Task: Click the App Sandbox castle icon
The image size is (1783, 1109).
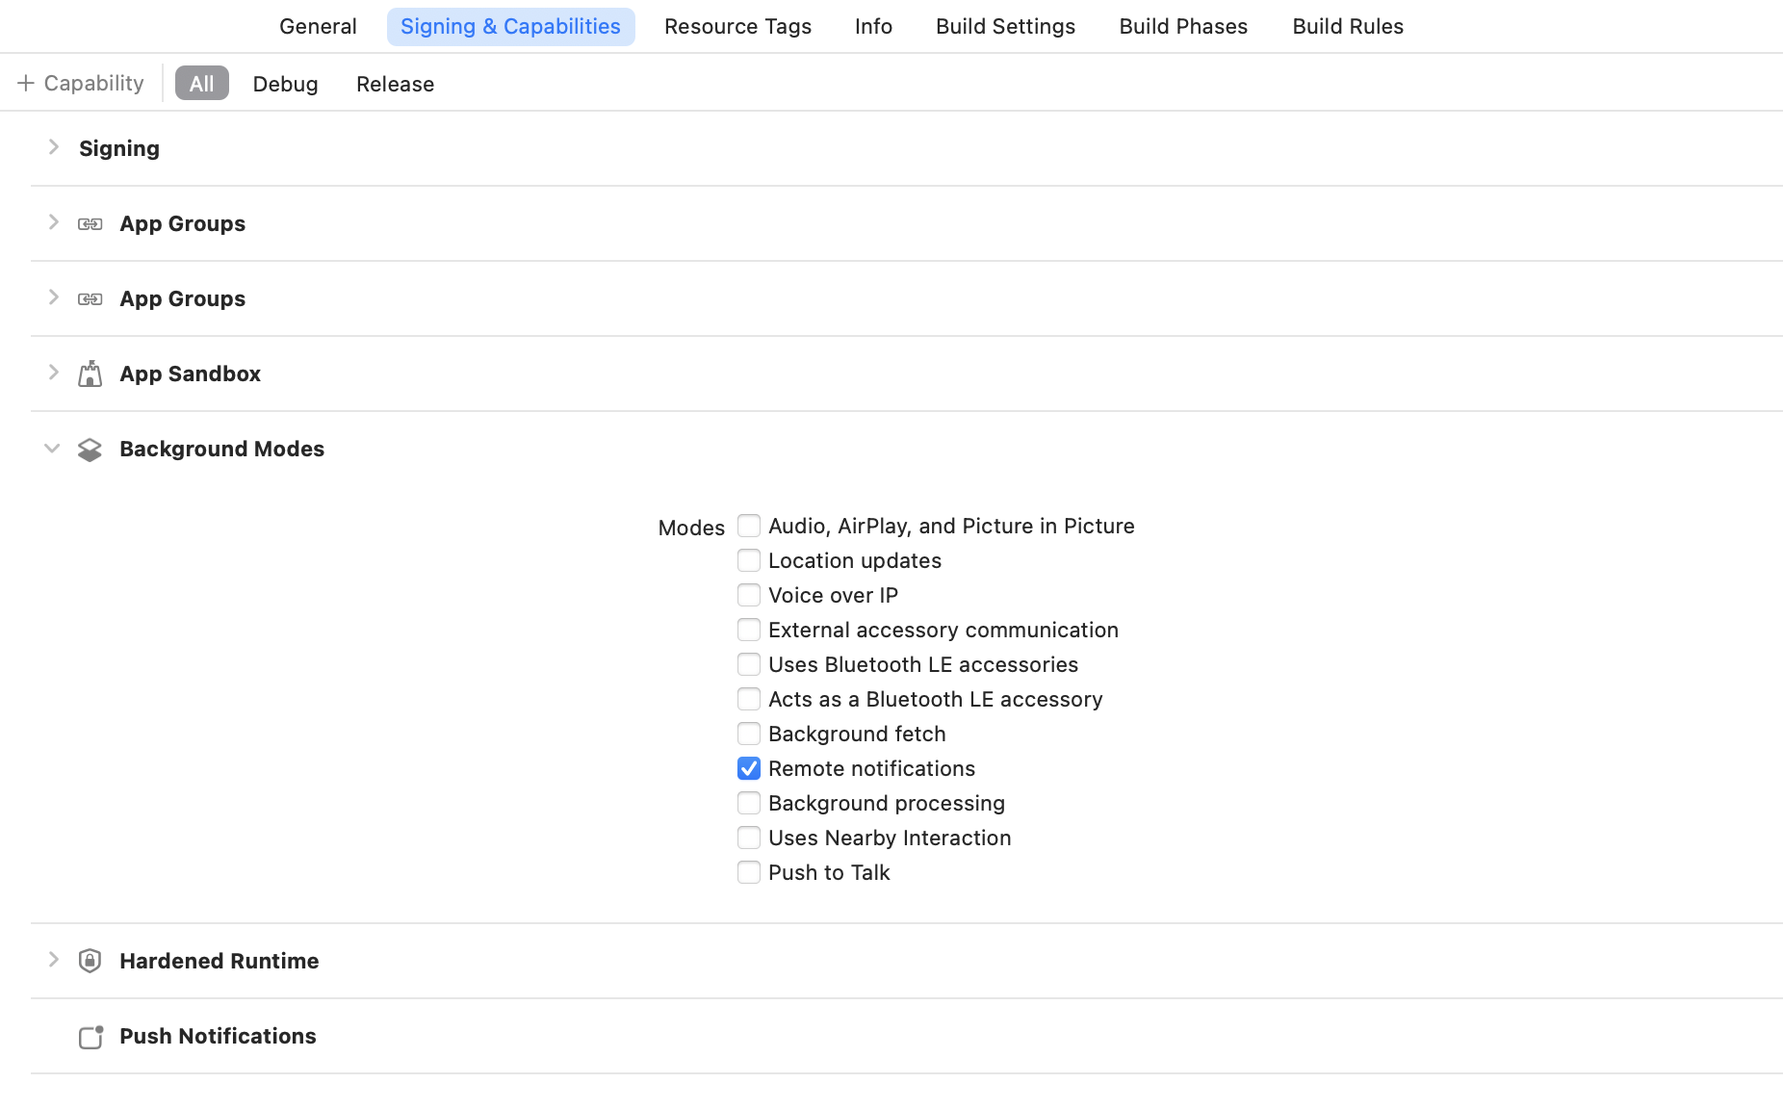Action: [90, 374]
